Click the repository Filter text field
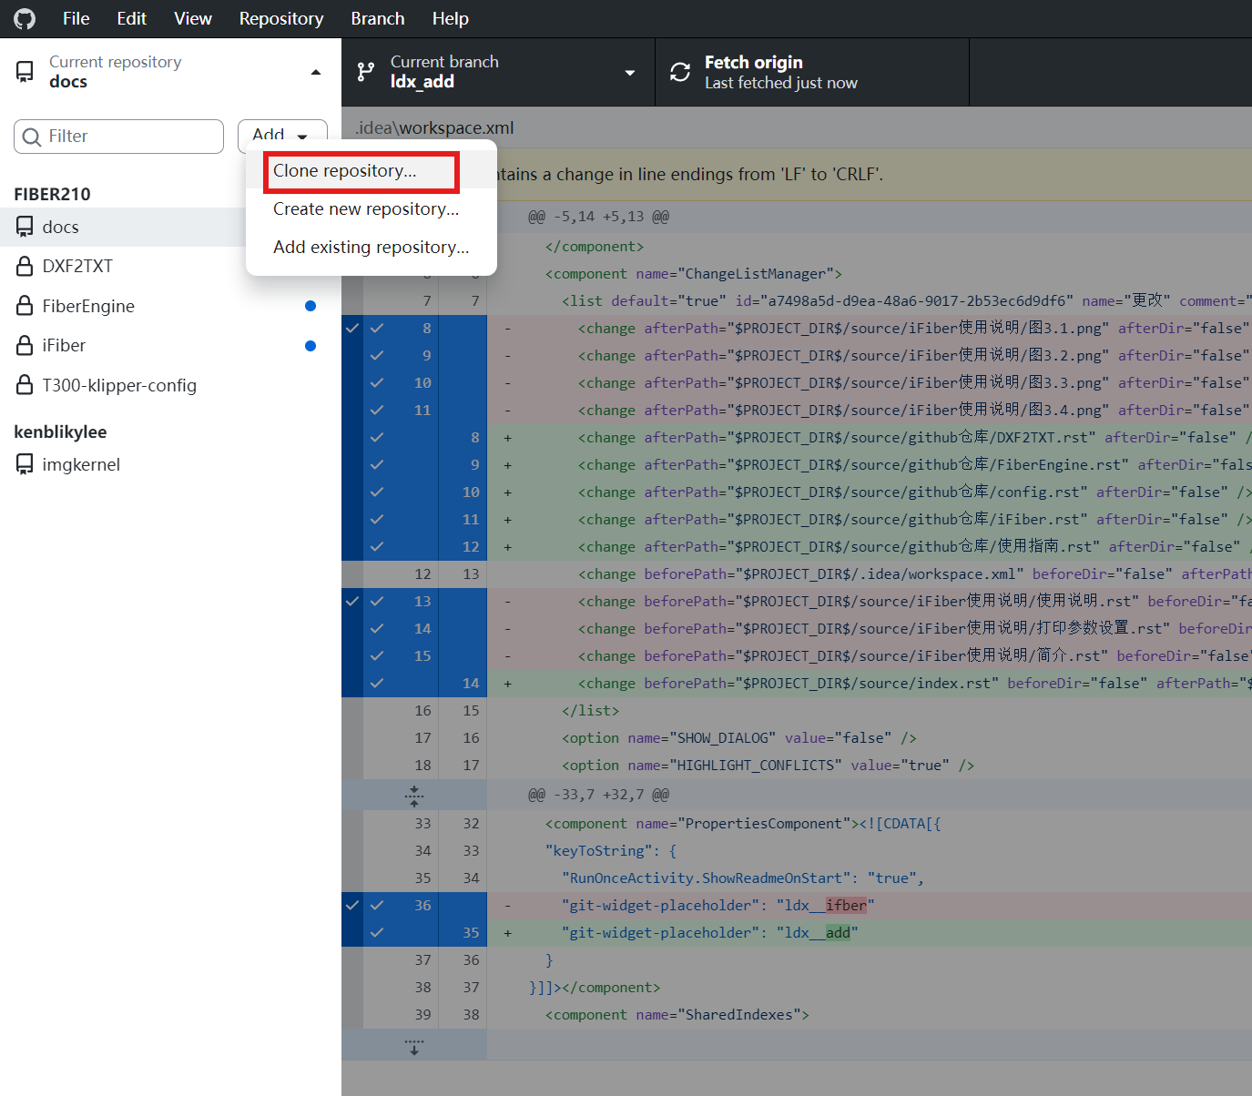Screen dimensions: 1252x1096 [x=127, y=137]
